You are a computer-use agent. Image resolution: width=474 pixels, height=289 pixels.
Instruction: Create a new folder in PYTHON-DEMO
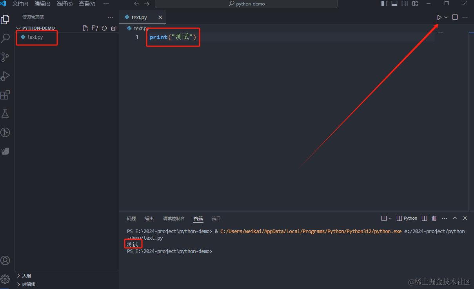(x=95, y=28)
